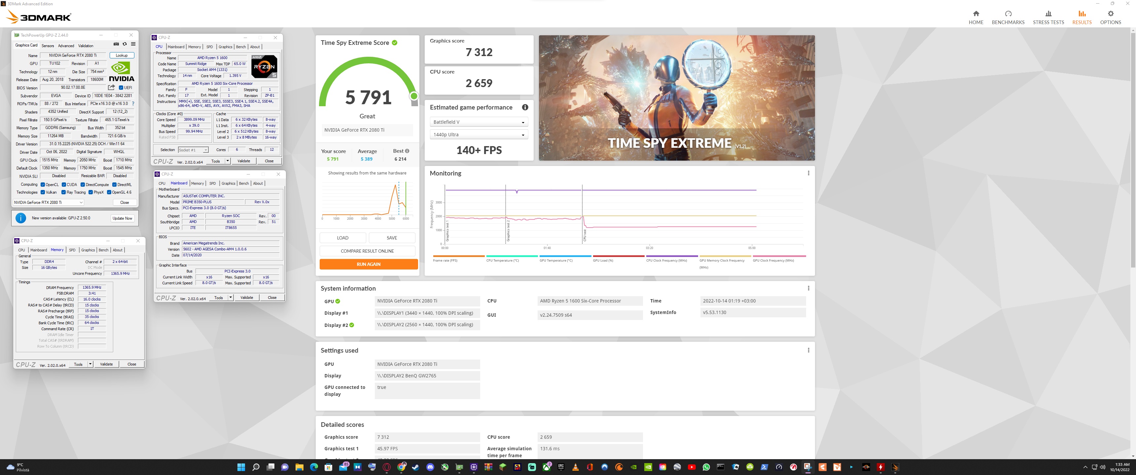Toggle the PhysX checkbox
The image size is (1136, 475).
[x=90, y=192]
